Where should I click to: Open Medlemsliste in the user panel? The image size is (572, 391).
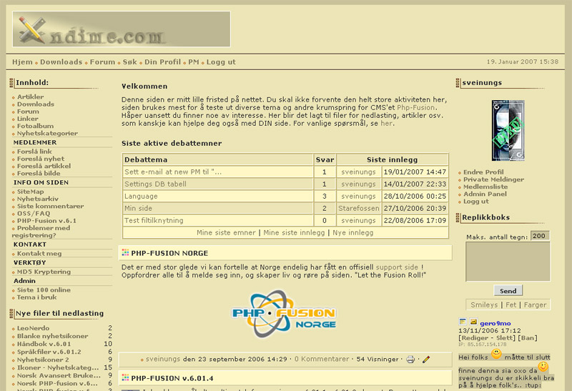coord(485,187)
